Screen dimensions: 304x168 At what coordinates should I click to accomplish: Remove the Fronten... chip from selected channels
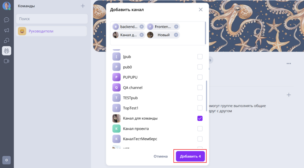click(176, 27)
